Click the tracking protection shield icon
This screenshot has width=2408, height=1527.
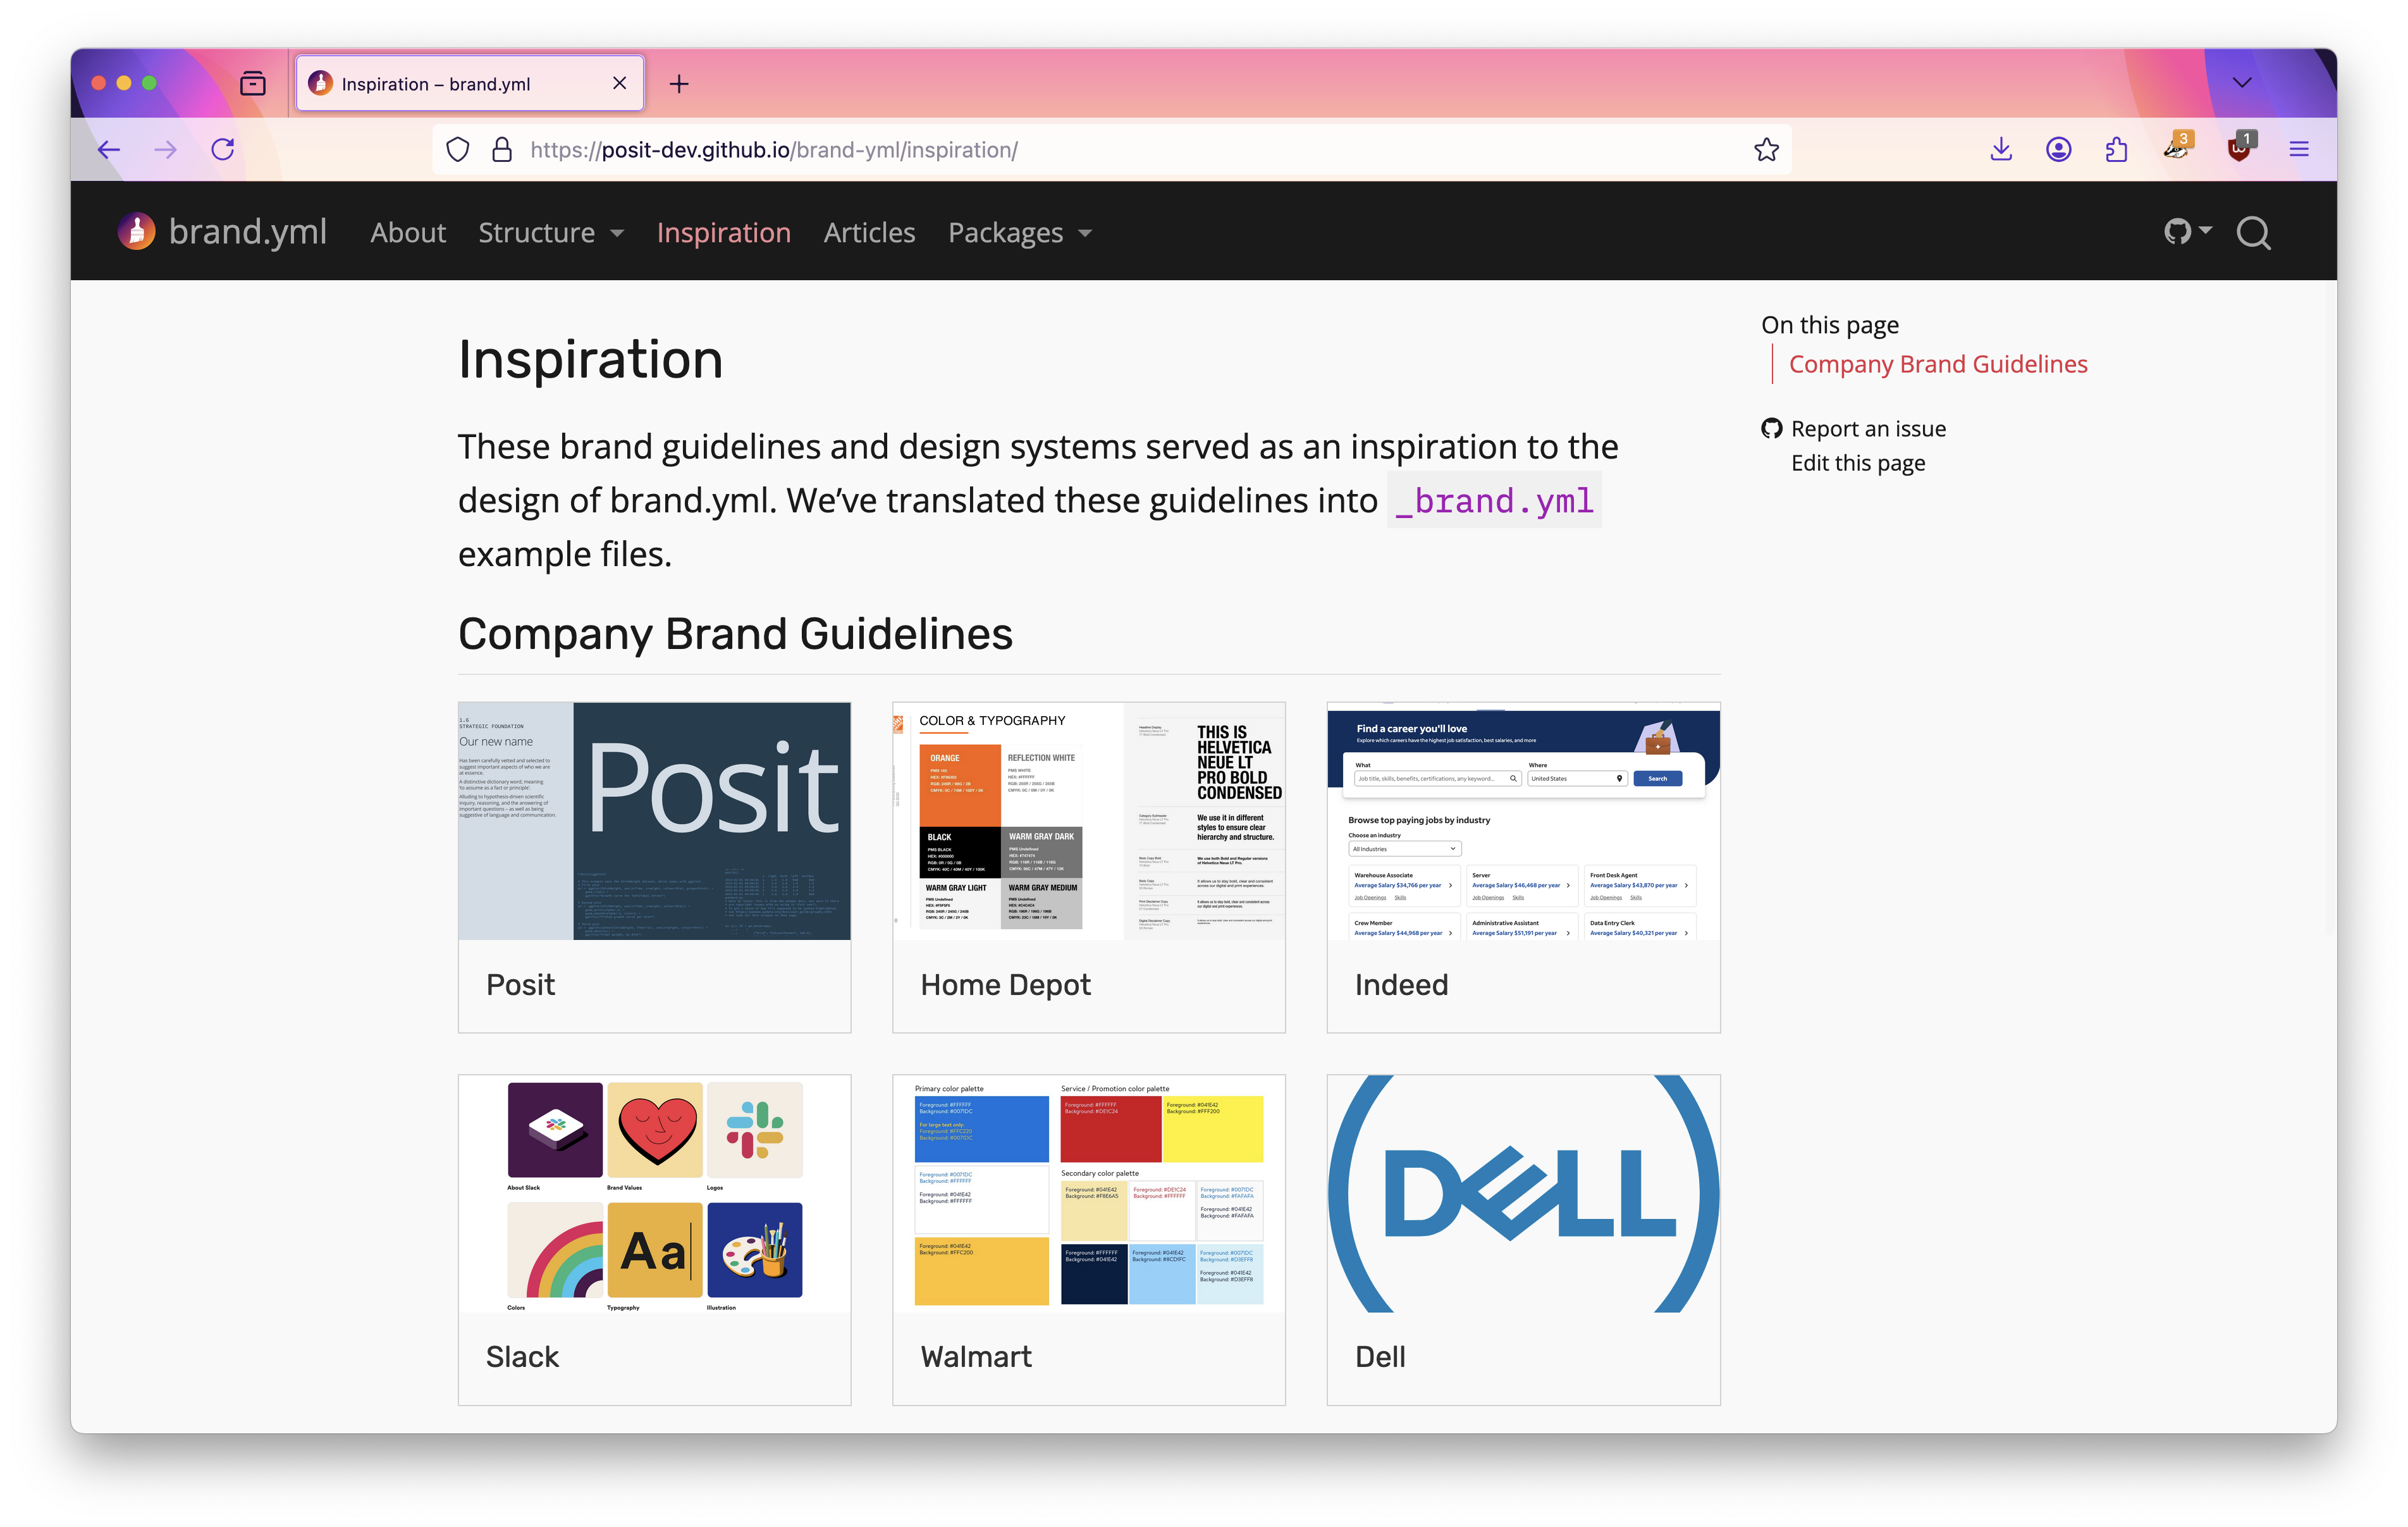coord(457,150)
